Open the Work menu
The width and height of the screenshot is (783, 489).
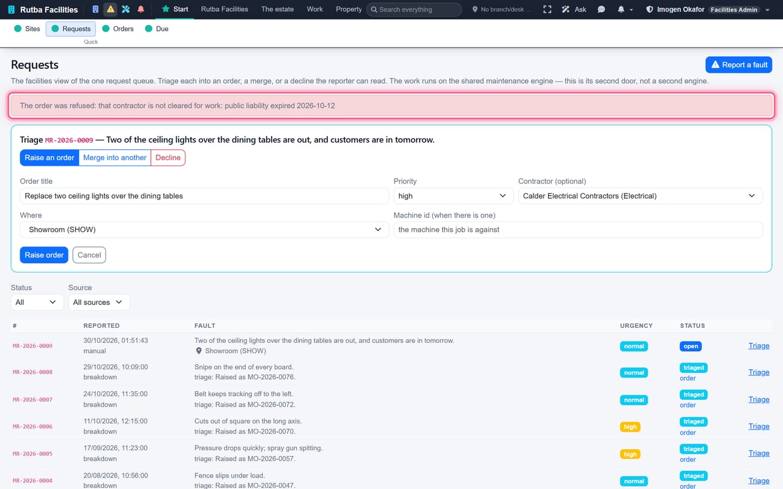[x=315, y=9]
